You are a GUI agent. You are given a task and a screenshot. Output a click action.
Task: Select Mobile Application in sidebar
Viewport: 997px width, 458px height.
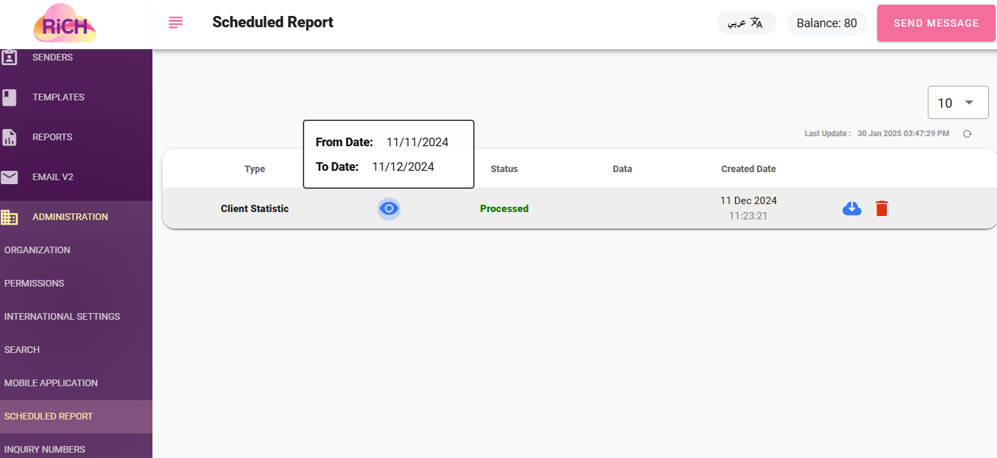(51, 383)
